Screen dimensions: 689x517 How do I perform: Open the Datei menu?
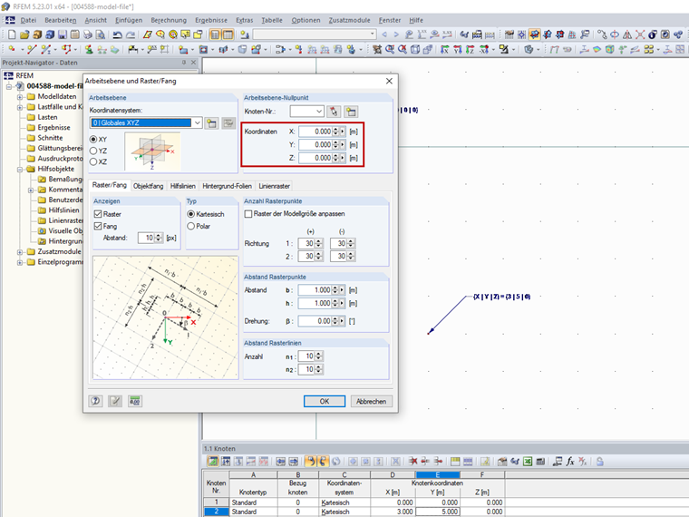(x=28, y=20)
